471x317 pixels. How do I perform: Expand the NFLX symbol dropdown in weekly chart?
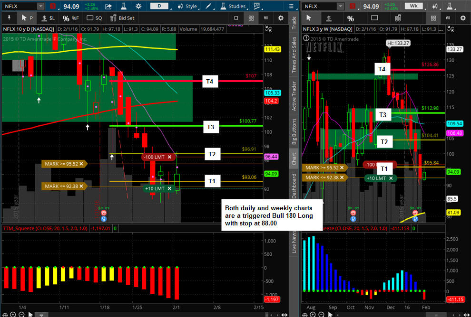[x=340, y=6]
